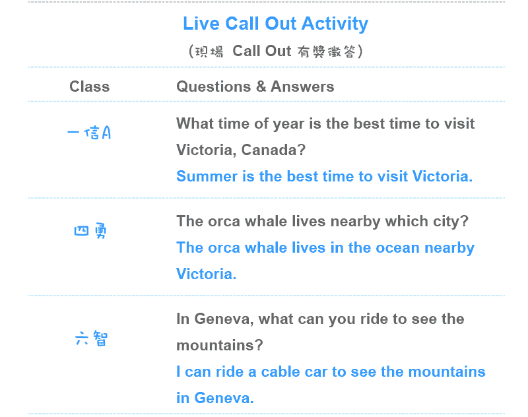Click answer about orca whale ocean nearby
The image size is (528, 417).
[325, 248]
